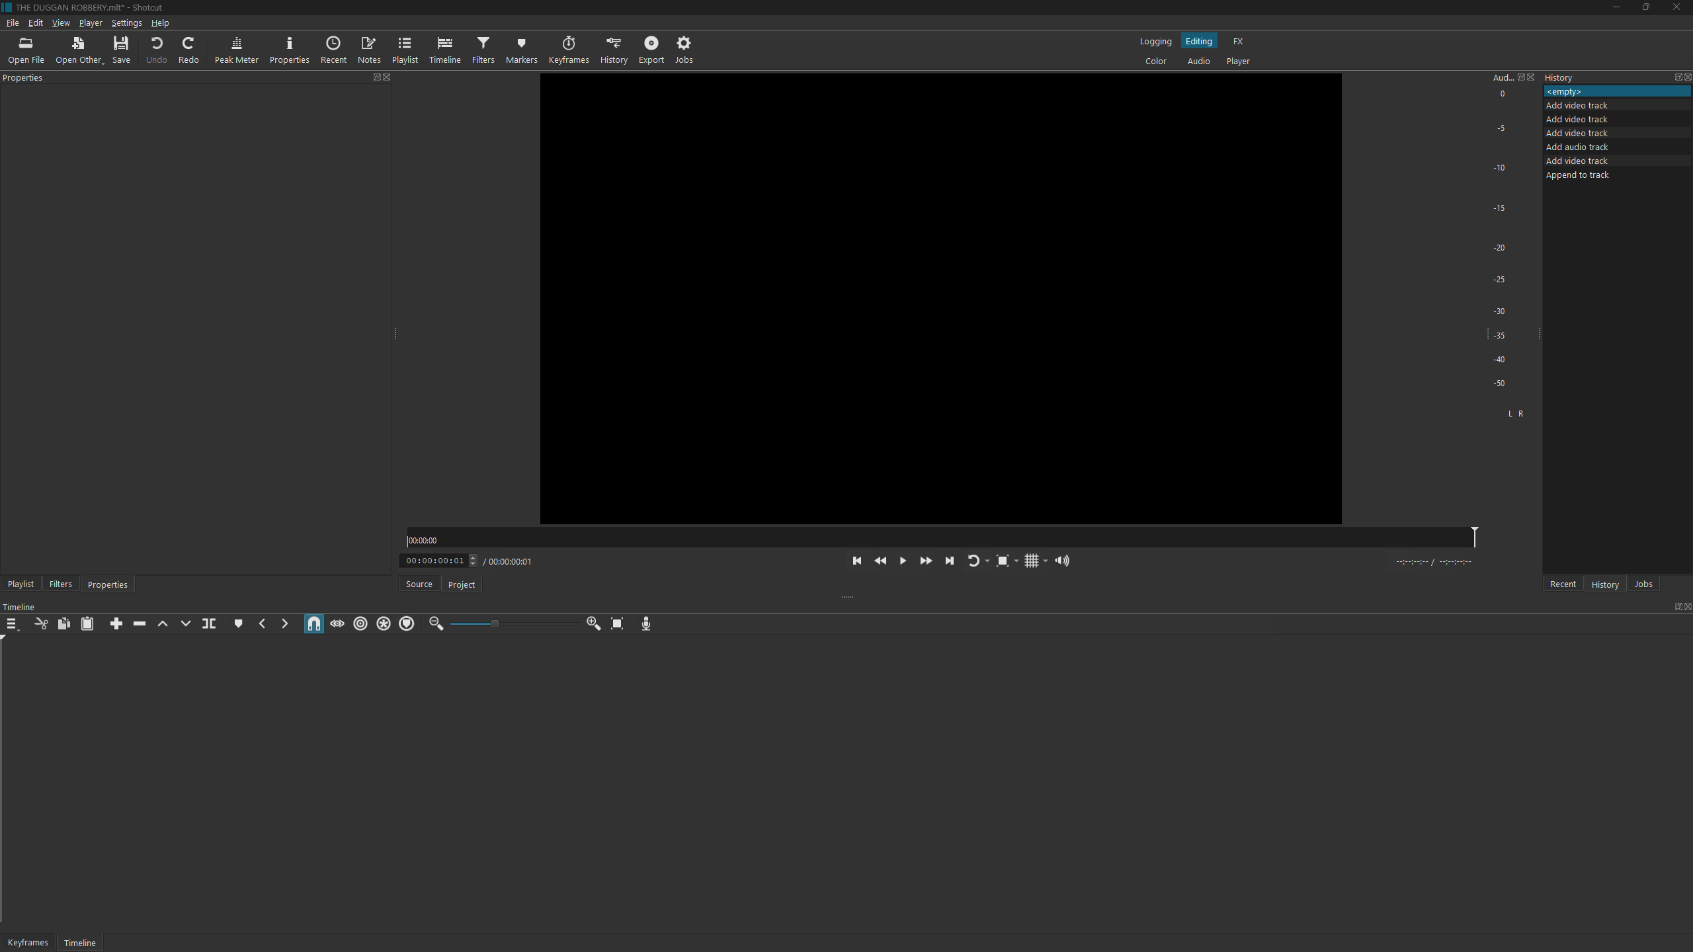Screen dimensions: 1693x952
Task: Open Jobs panel from main toolbar
Action: [x=684, y=50]
